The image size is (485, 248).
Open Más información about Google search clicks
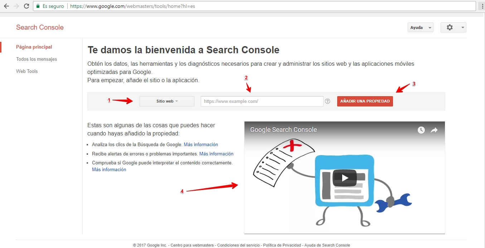[201, 145]
